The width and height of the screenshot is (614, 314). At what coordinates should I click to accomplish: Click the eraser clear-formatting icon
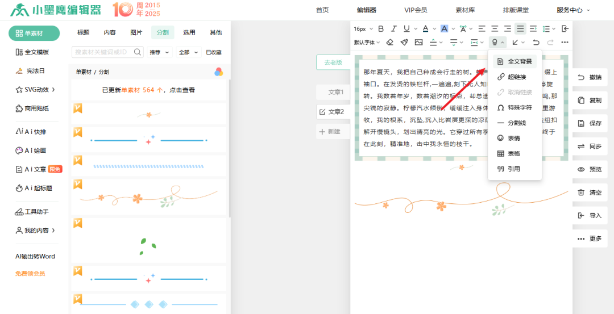tap(389, 42)
